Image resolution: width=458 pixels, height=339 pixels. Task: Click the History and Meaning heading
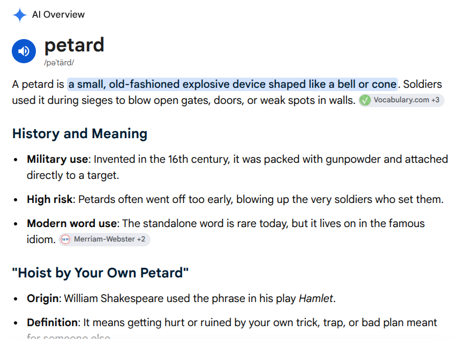click(x=80, y=134)
